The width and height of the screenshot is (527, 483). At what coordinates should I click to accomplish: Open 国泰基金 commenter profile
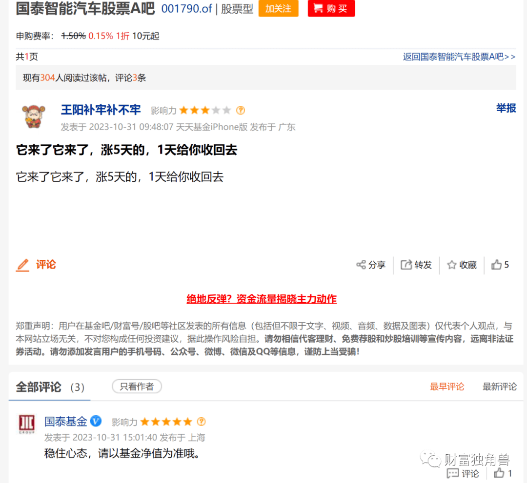pyautogui.click(x=65, y=422)
